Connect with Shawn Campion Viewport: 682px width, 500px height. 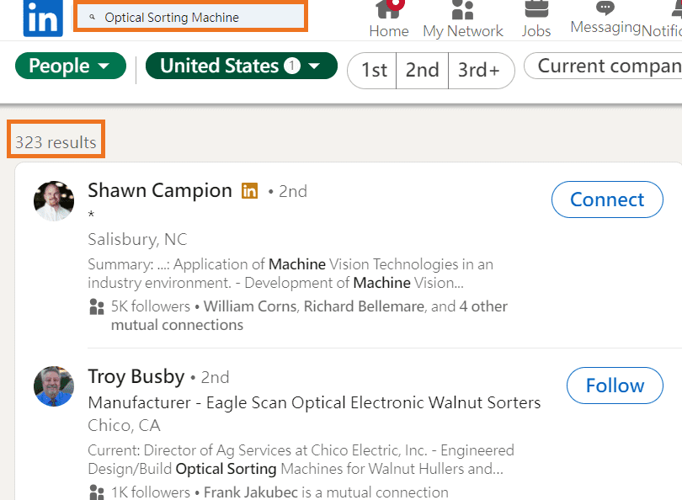[x=607, y=199]
